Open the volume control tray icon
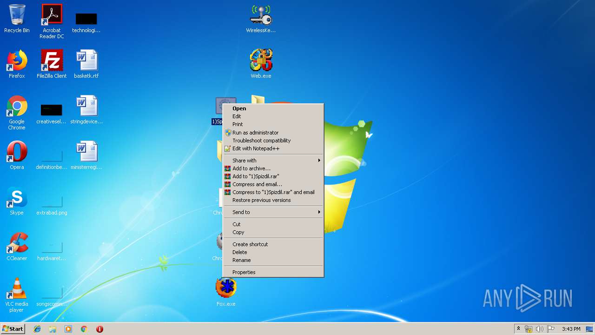595x335 pixels. click(x=540, y=329)
